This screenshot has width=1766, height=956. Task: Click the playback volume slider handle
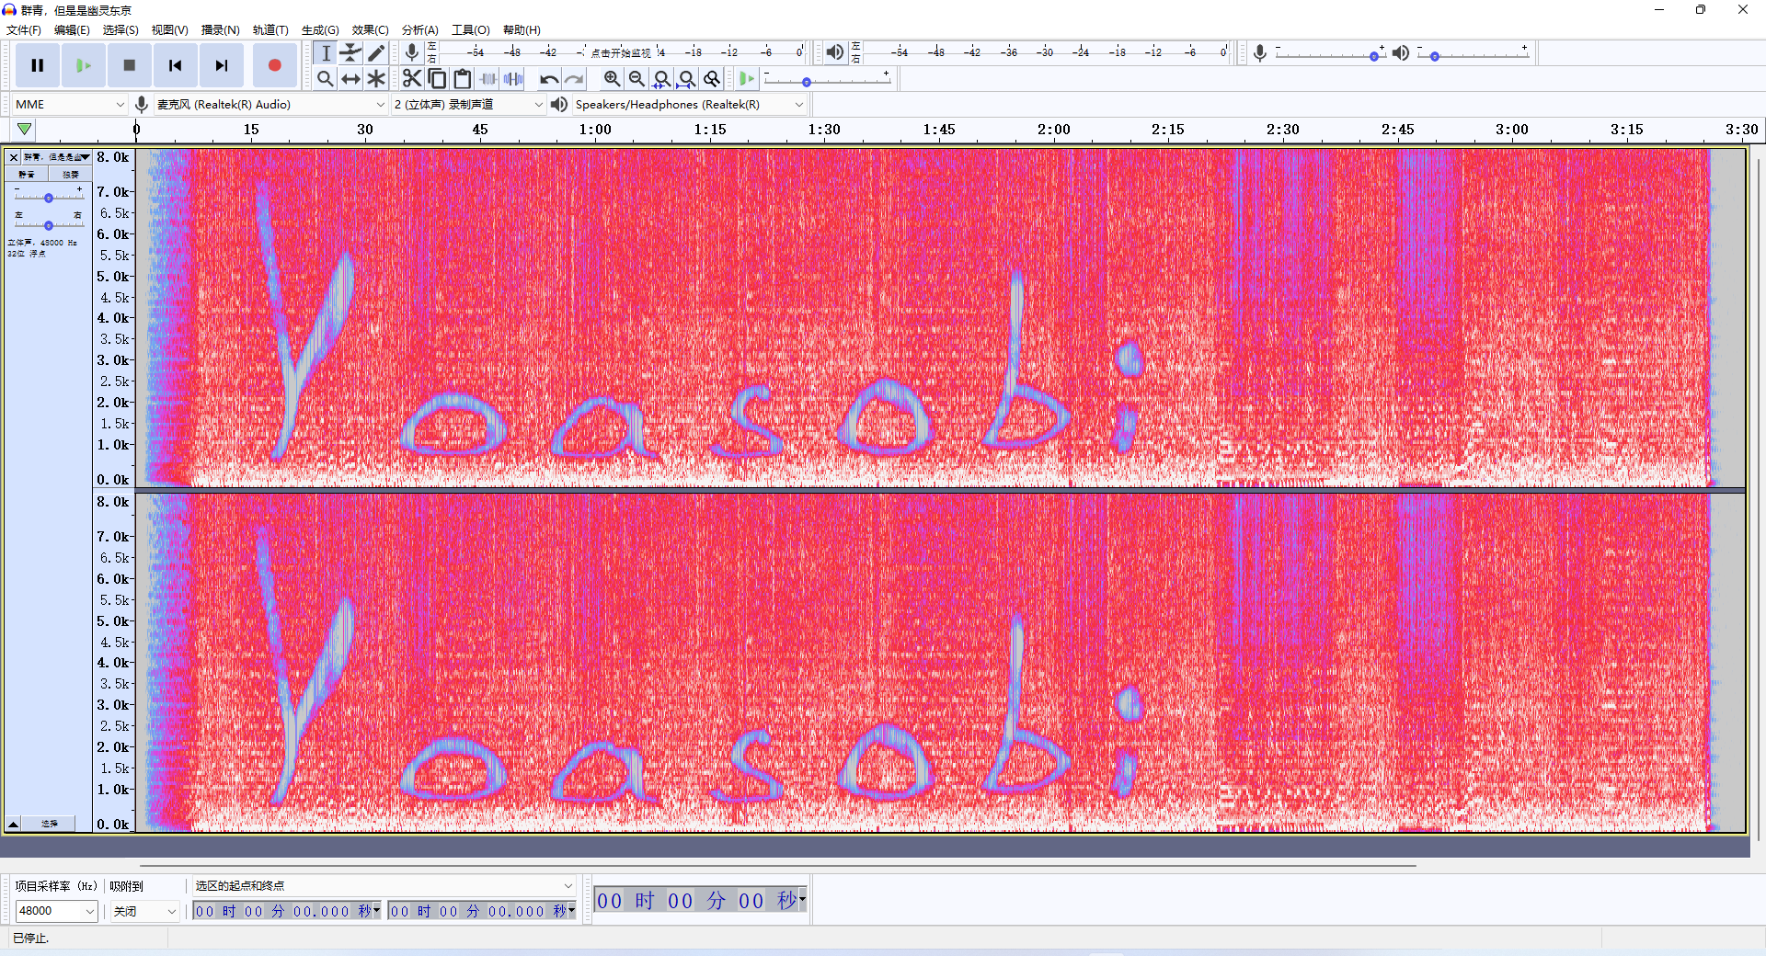tap(1435, 56)
